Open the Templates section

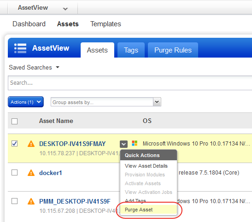click(105, 24)
